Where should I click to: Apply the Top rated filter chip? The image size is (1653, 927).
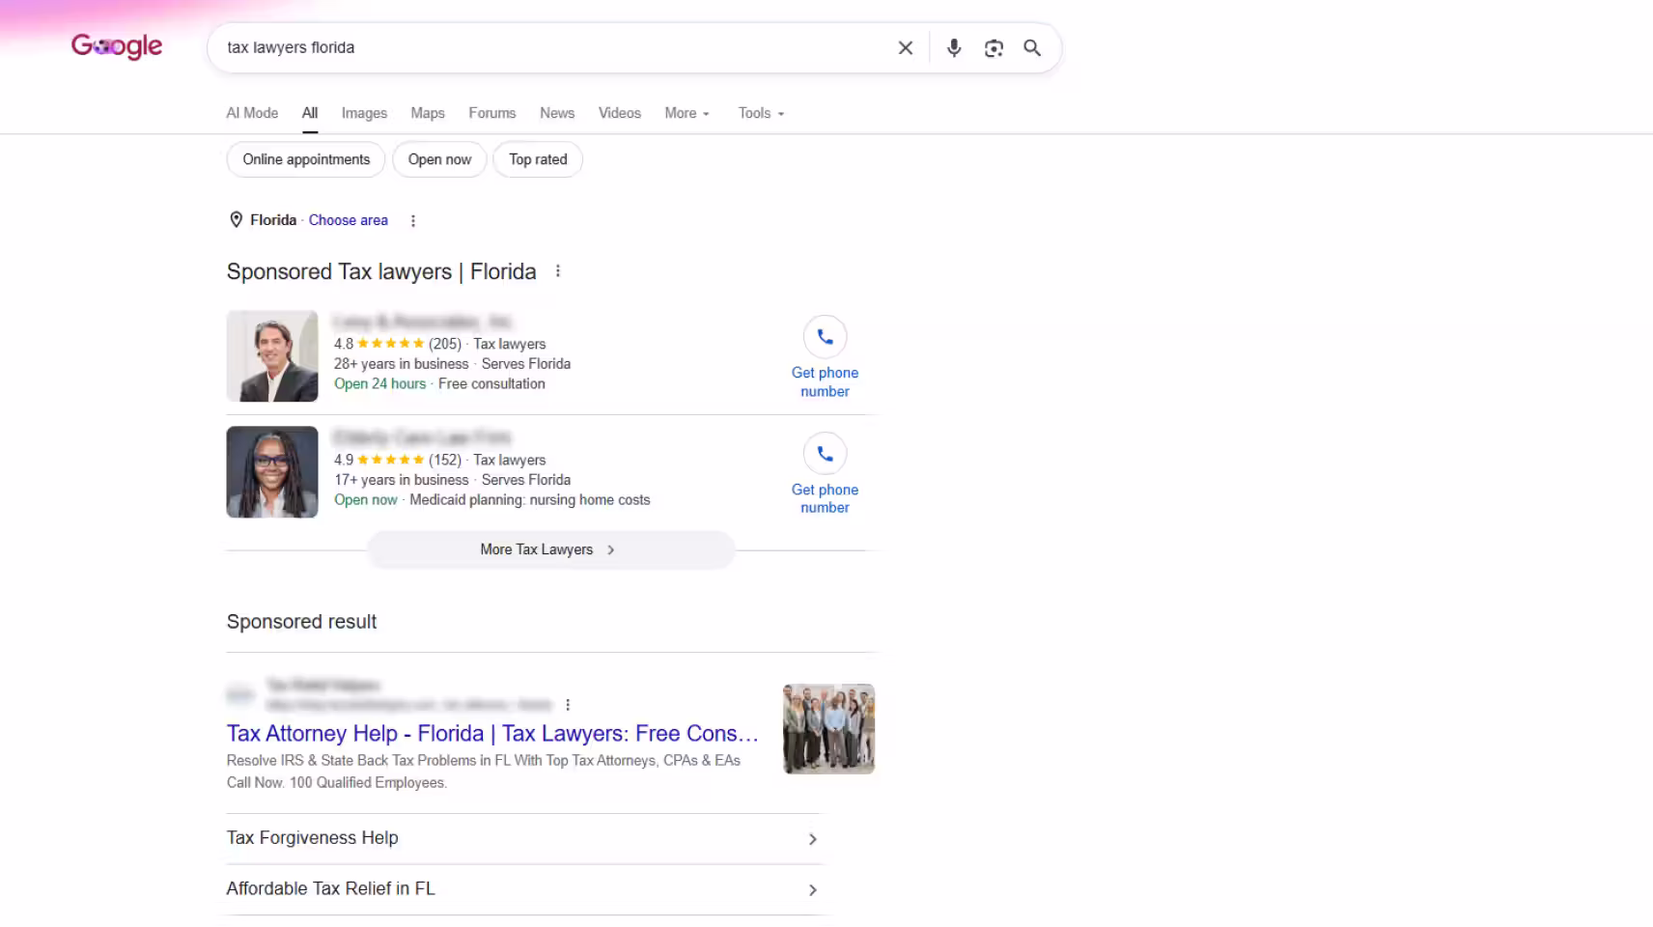538,159
